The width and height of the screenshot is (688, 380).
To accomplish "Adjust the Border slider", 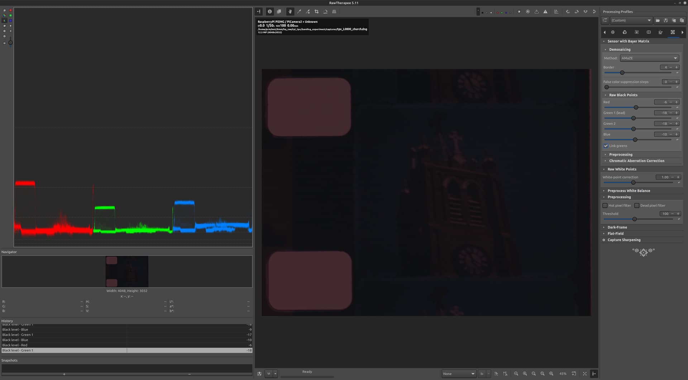I will (x=638, y=73).
